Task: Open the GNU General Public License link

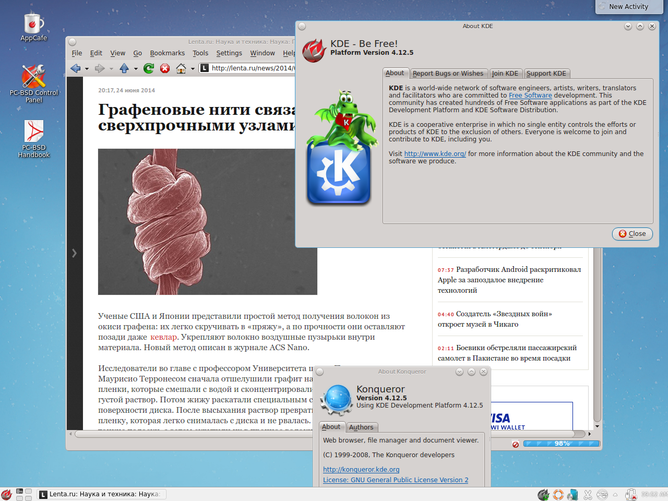Action: point(396,480)
